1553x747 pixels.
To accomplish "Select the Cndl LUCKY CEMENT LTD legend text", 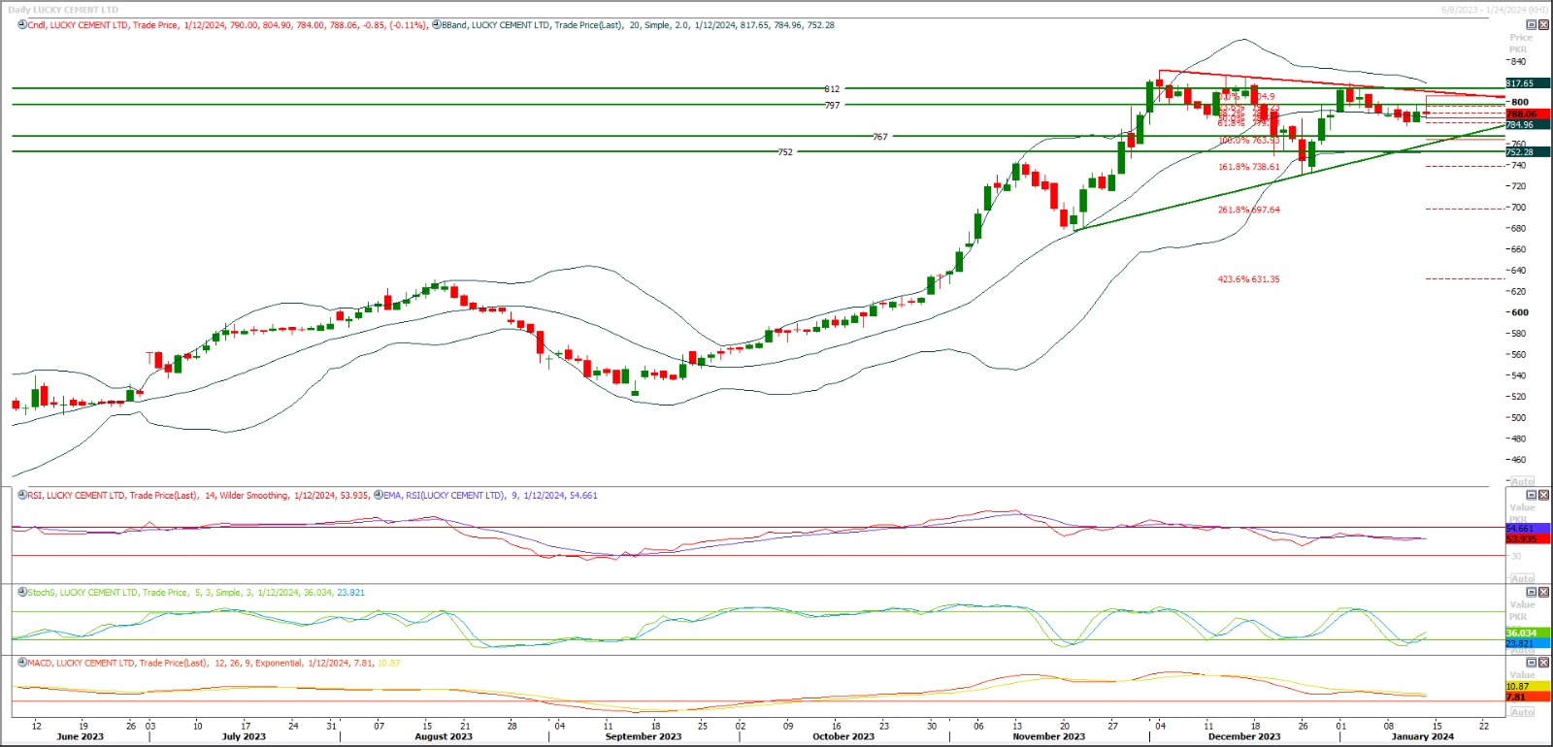I will (227, 25).
